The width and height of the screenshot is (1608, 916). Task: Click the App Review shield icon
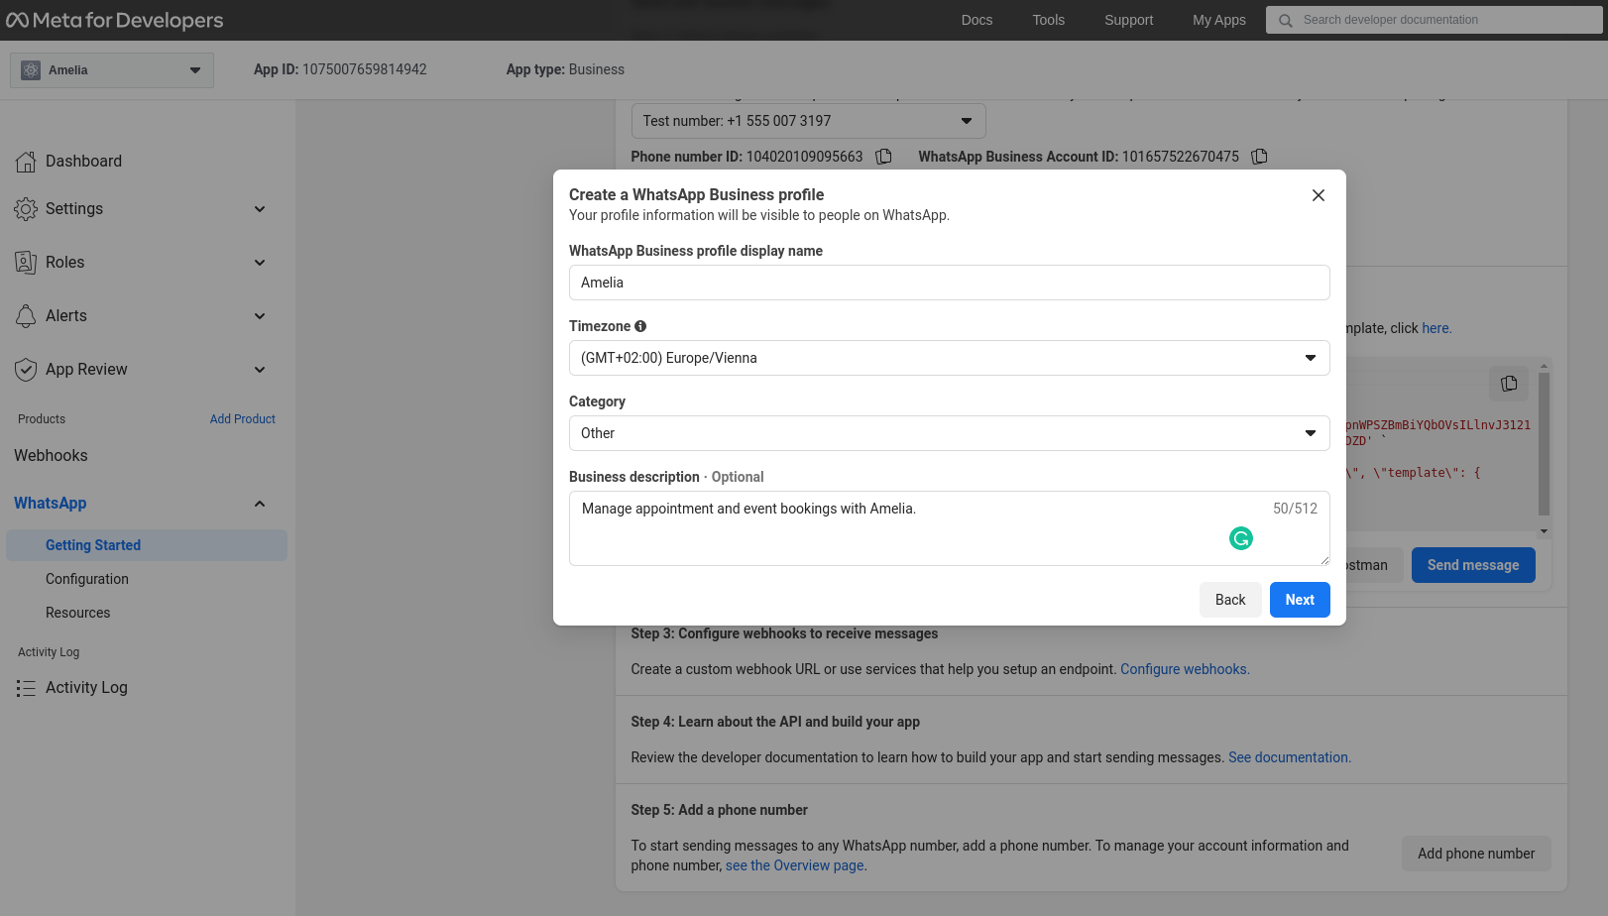coord(26,370)
